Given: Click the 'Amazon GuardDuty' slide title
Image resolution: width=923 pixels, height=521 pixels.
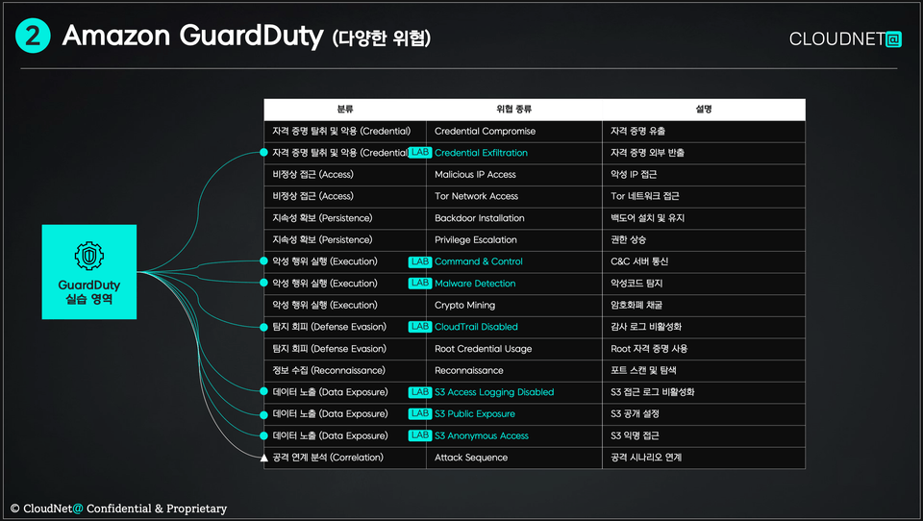Looking at the screenshot, I should pos(192,36).
